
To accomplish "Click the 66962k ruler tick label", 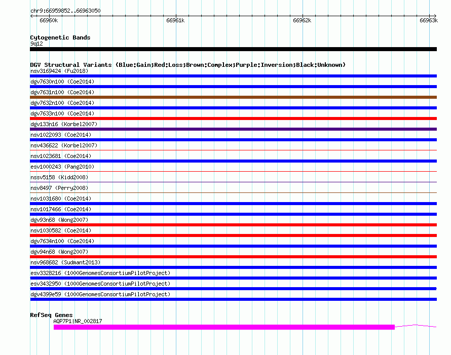I will pyautogui.click(x=302, y=20).
